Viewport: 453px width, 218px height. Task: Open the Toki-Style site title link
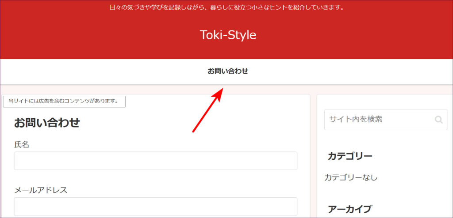tap(228, 35)
